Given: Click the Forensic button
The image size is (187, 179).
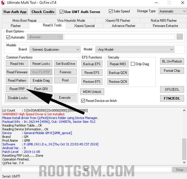Looking at the screenshot, I should [x=65, y=72].
